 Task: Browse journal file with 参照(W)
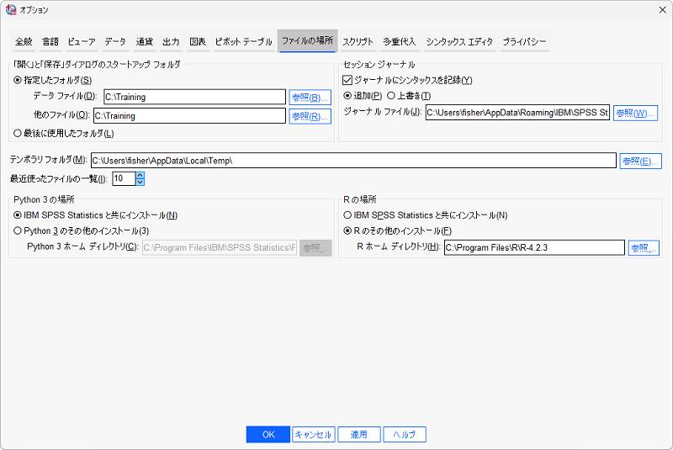point(635,114)
